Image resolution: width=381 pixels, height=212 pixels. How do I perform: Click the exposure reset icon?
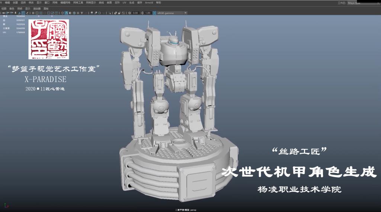pos(129,13)
